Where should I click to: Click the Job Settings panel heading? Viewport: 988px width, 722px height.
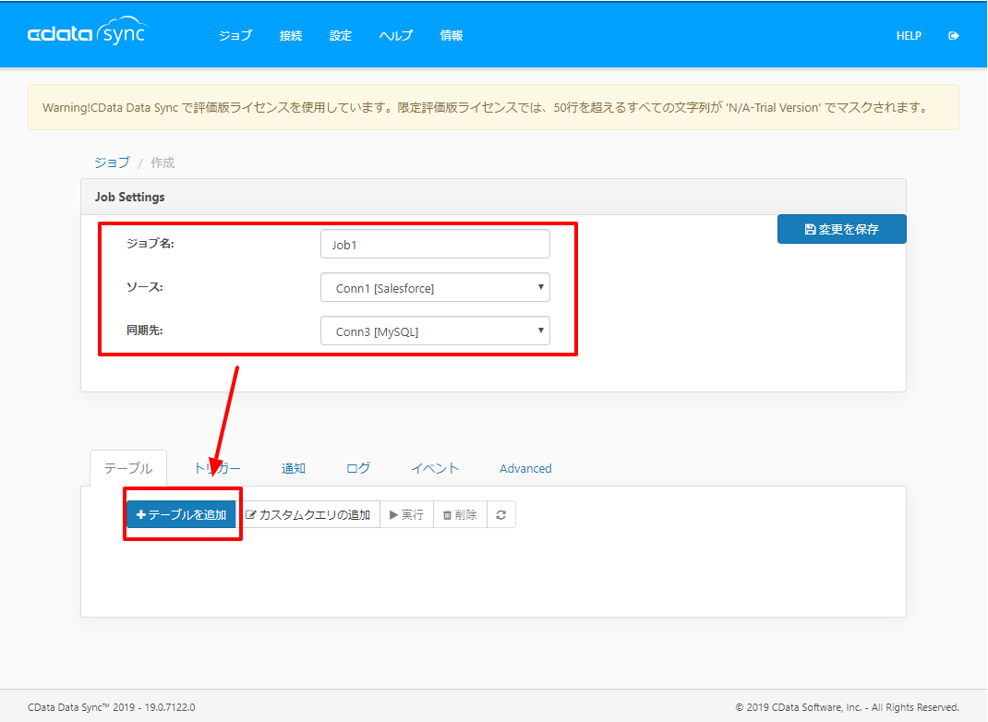click(x=130, y=197)
